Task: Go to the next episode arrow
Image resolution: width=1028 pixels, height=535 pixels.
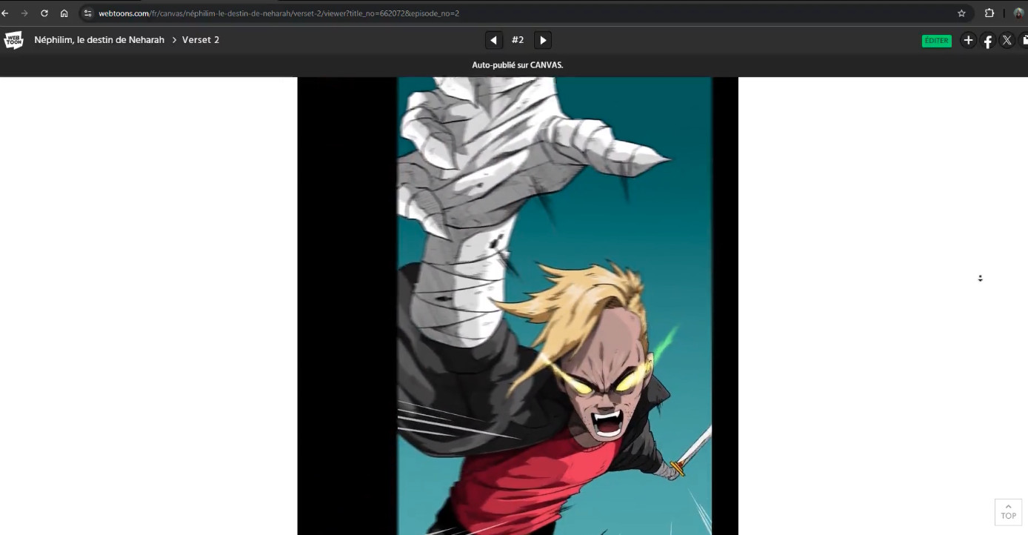Action: (x=543, y=40)
